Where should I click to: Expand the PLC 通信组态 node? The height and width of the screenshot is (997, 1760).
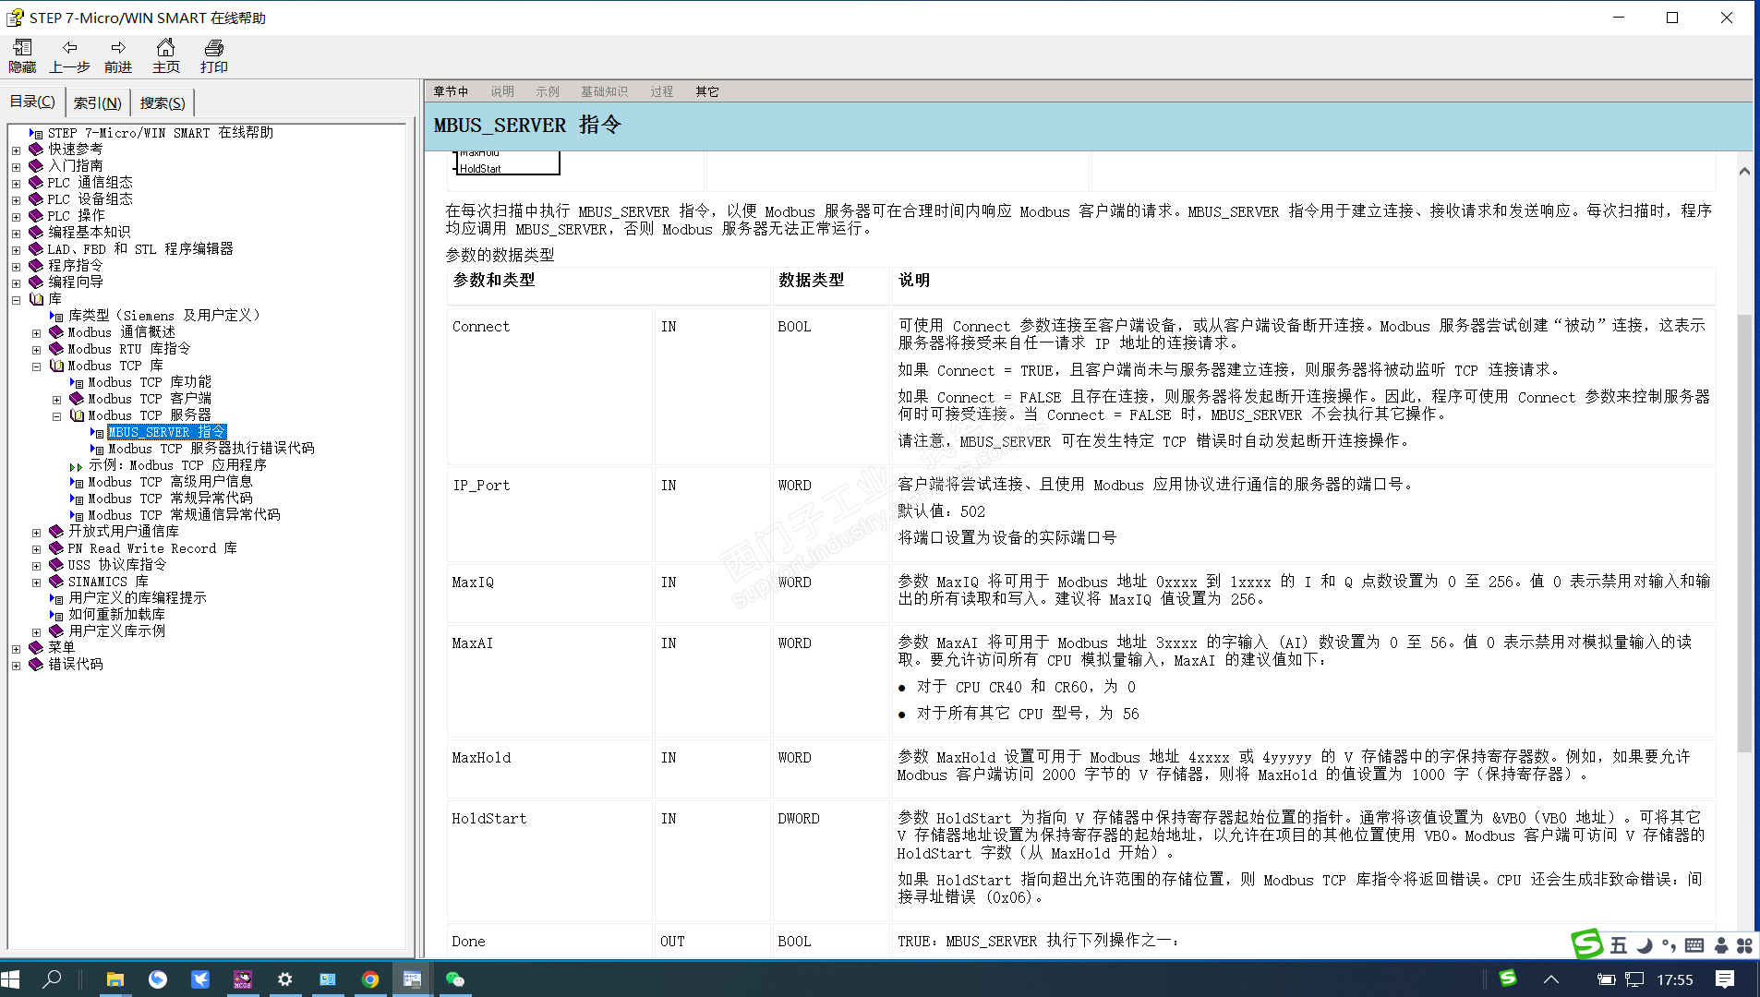(16, 183)
